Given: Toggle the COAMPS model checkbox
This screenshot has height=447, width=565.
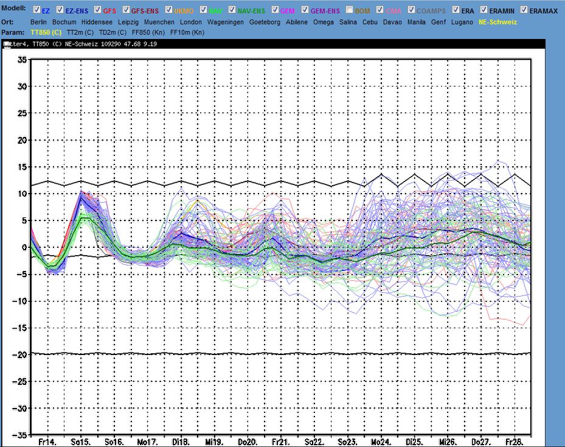Looking at the screenshot, I should (411, 10).
